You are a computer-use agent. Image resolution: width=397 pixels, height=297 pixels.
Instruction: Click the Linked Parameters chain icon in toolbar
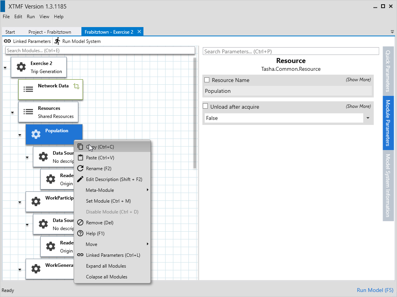click(x=7, y=41)
